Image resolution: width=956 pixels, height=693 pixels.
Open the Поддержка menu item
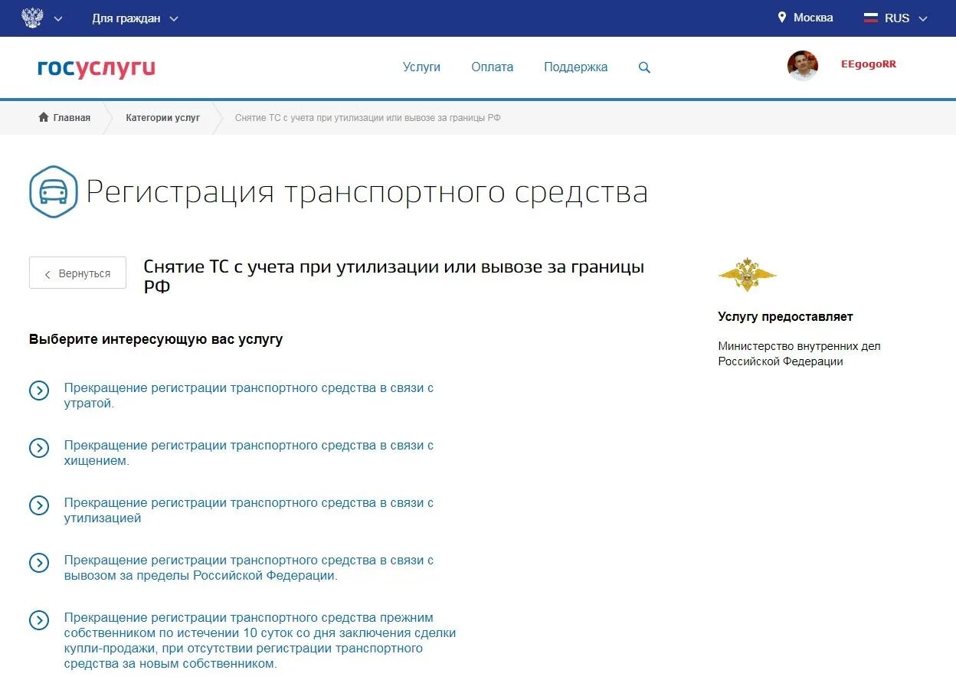pyautogui.click(x=576, y=67)
